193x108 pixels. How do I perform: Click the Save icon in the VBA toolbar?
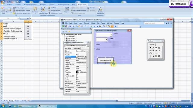coord(70,26)
